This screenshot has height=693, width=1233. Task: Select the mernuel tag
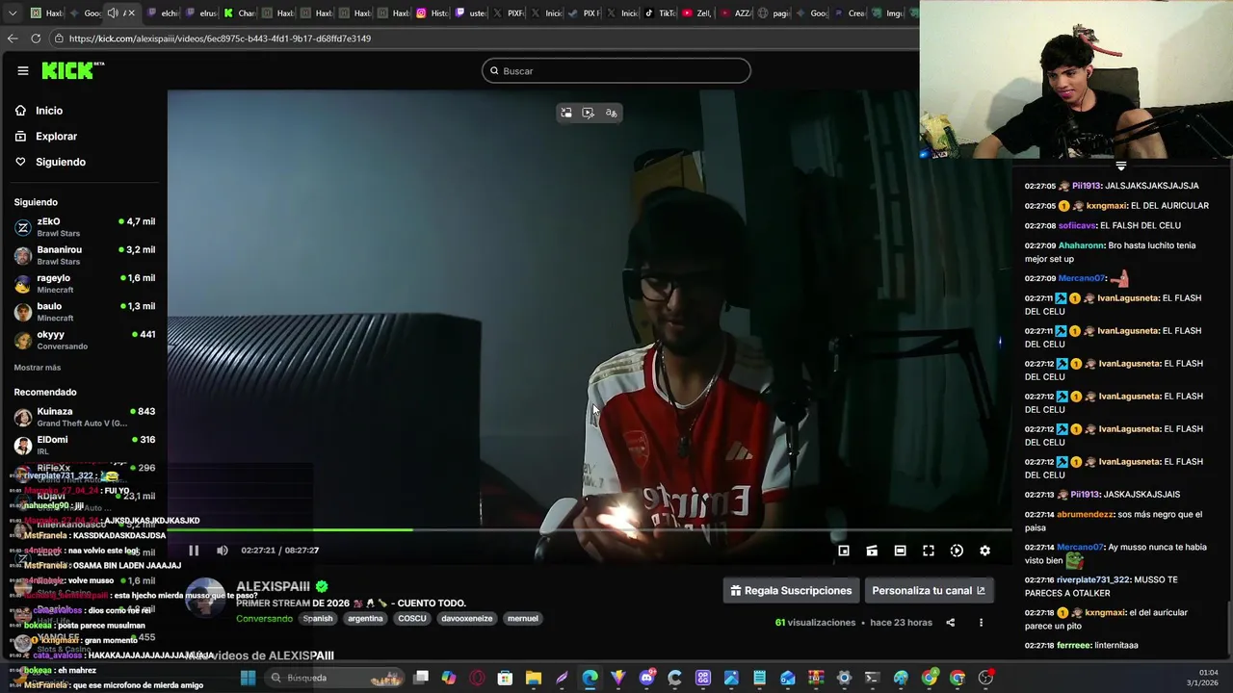pyautogui.click(x=523, y=619)
